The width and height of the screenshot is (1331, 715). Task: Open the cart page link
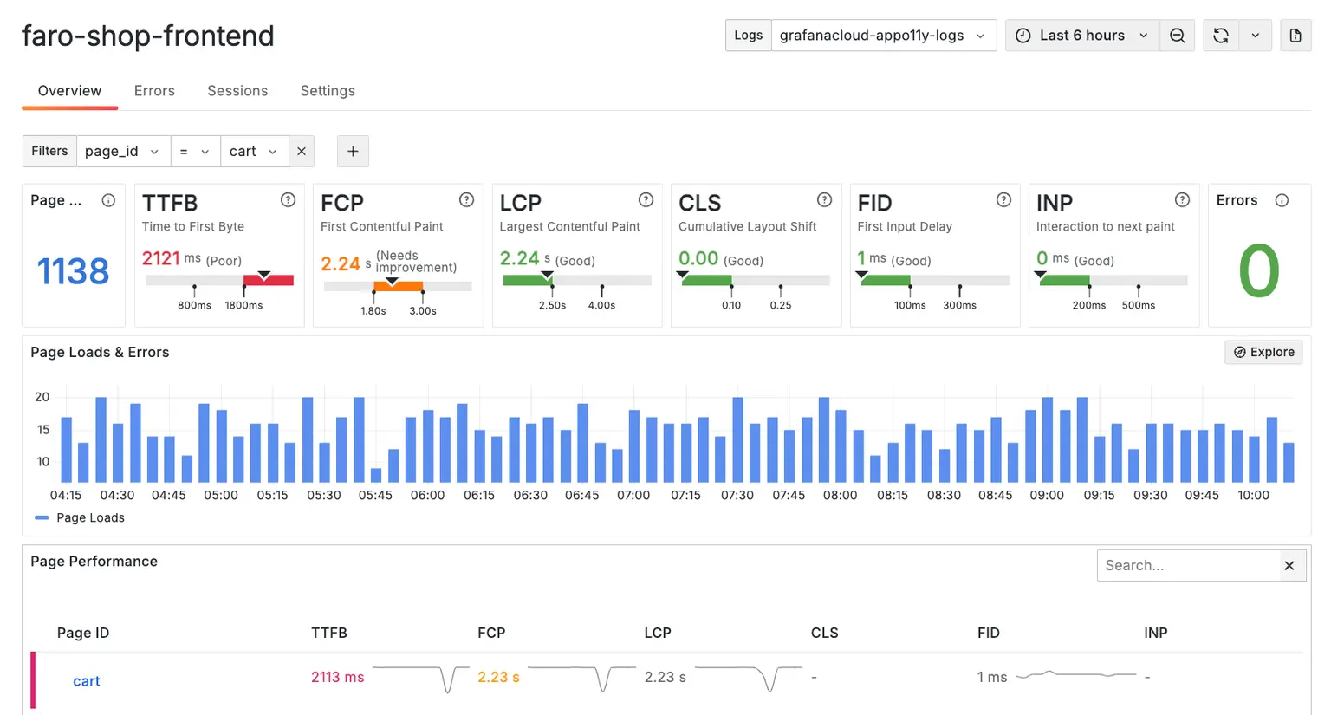click(x=87, y=681)
